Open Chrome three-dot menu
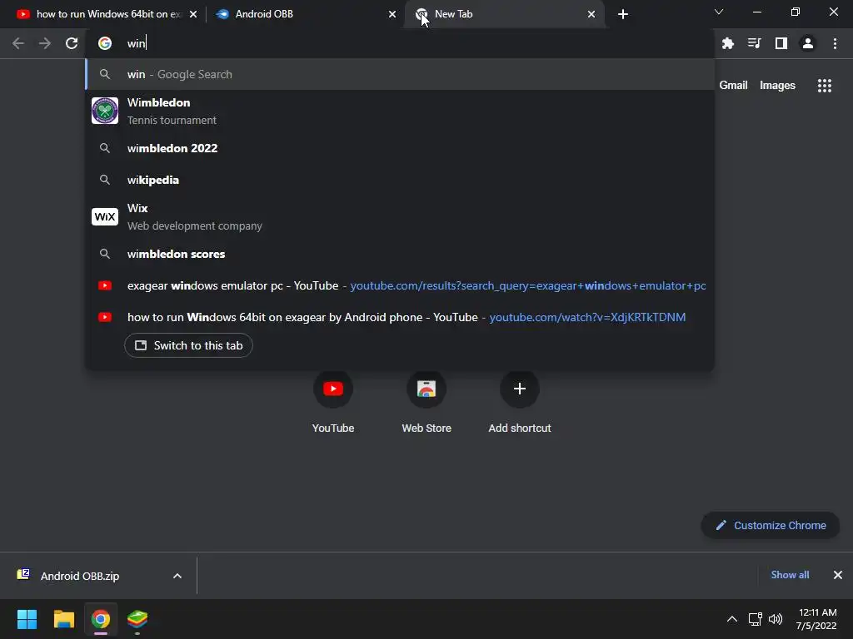This screenshot has height=639, width=853. (x=835, y=43)
